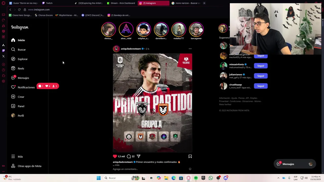The image size is (324, 182).
Task: Open Discord from the taskbar
Action: point(226,178)
